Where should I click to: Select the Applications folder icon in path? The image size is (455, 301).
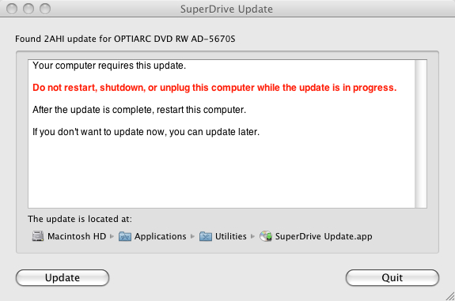[125, 236]
